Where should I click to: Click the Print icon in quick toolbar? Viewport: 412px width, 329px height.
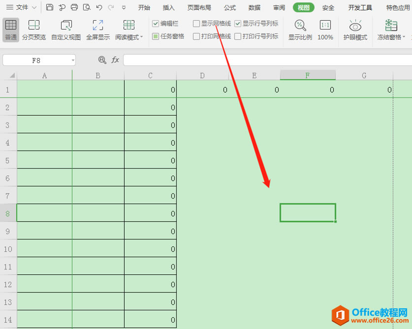74,7
